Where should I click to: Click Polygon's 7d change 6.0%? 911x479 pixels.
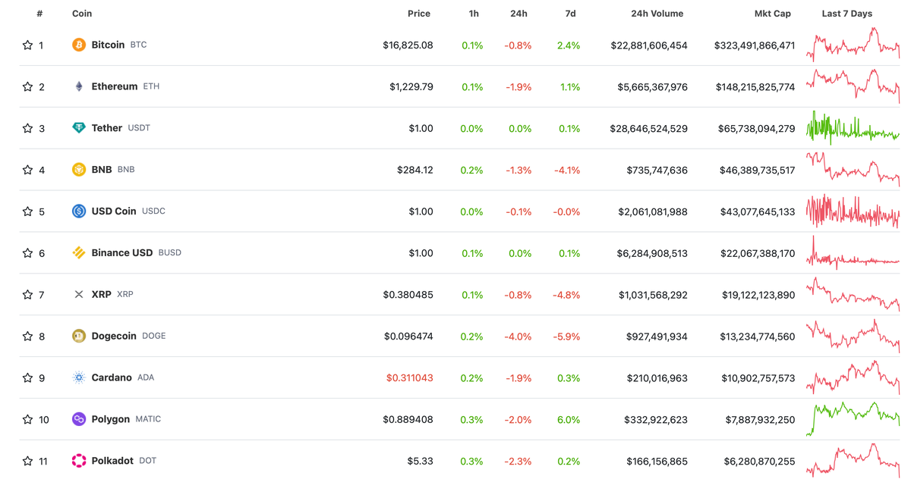569,419
